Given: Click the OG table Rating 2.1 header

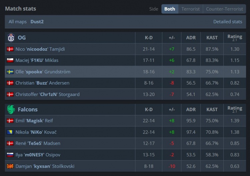Looking at the screenshot, I should [x=235, y=38].
